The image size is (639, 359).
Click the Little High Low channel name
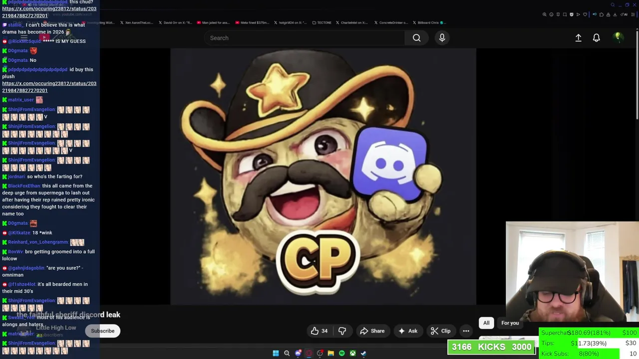(x=56, y=328)
